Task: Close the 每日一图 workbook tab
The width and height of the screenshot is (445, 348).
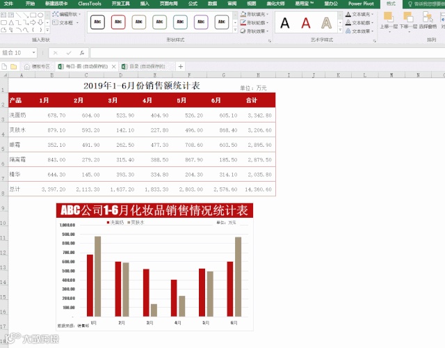Action: [x=114, y=67]
